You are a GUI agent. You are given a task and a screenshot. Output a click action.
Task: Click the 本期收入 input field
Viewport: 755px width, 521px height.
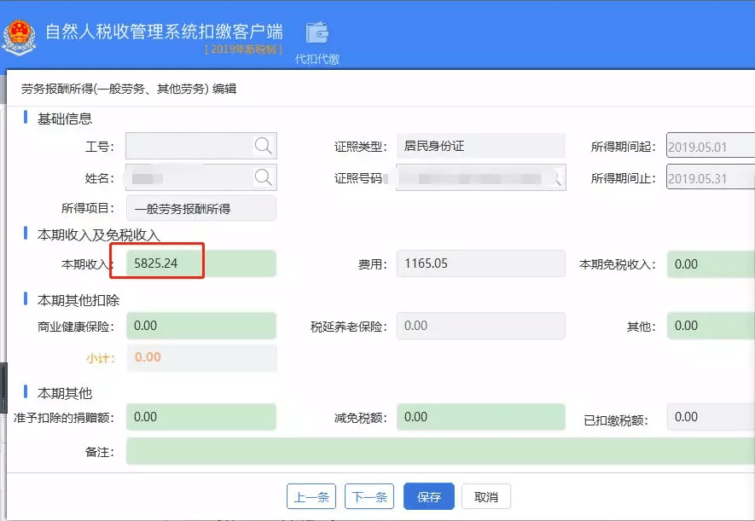[x=201, y=264]
